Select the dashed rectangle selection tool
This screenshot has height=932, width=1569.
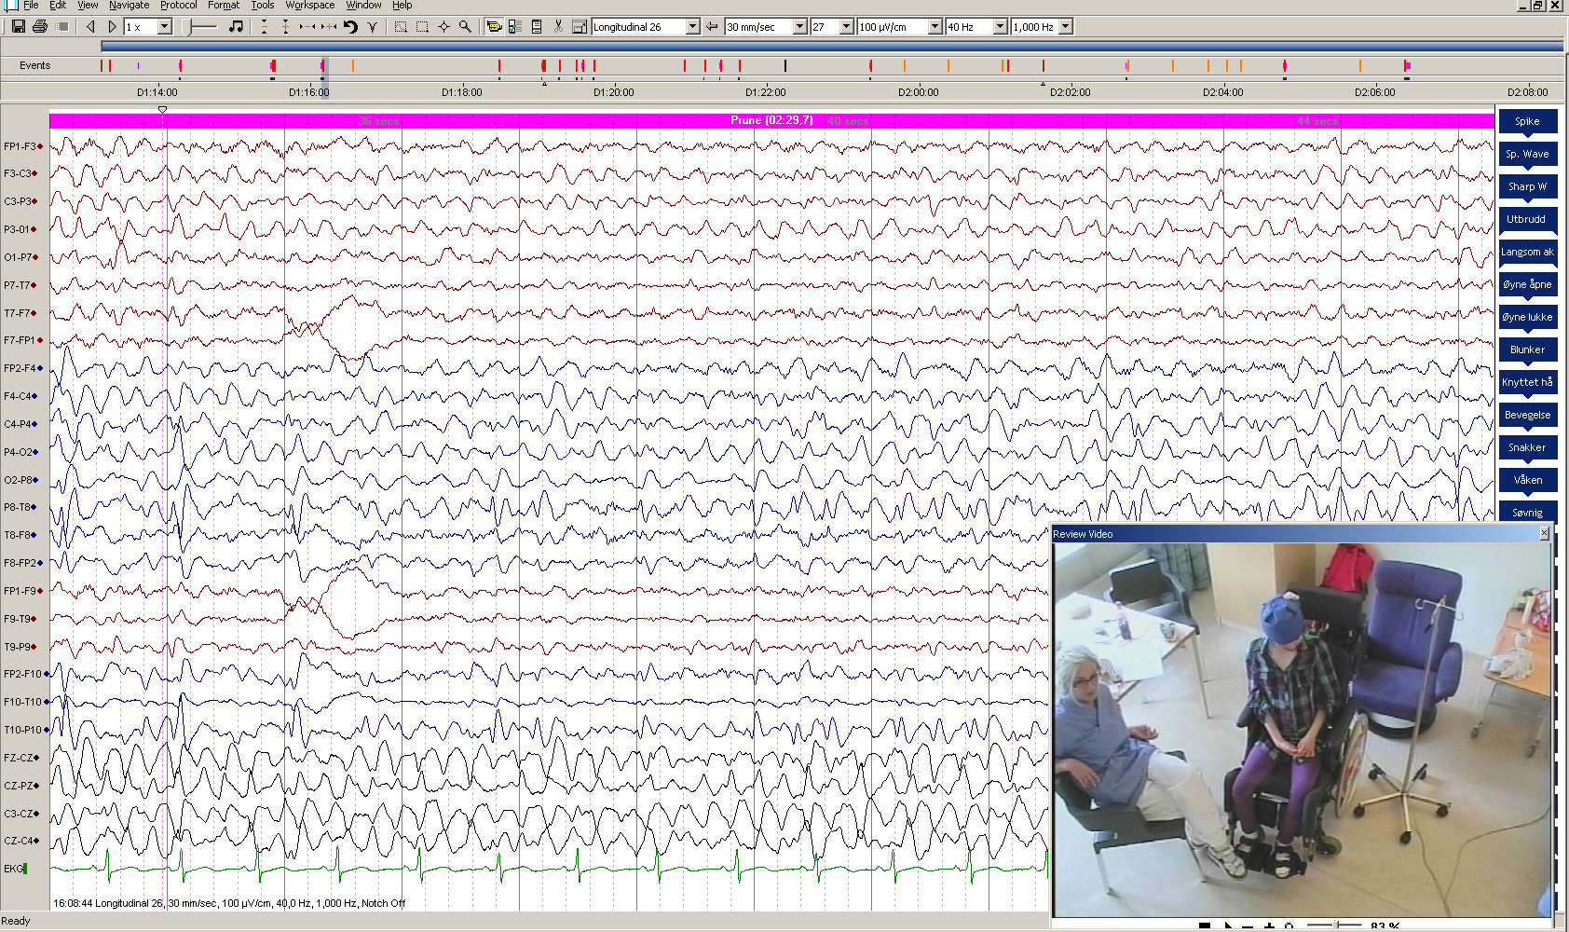click(422, 27)
